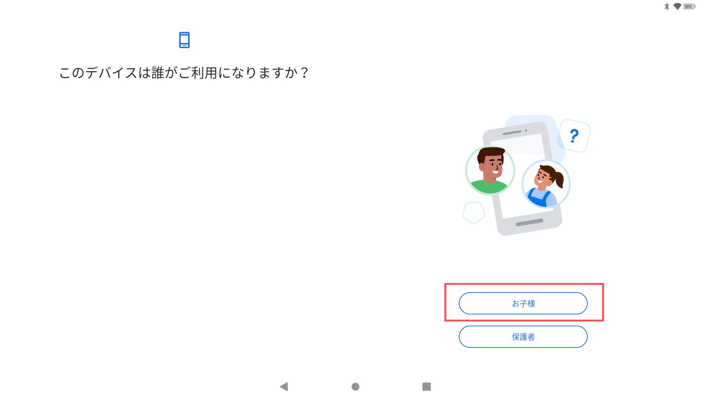Open recent apps with square button

click(x=427, y=387)
